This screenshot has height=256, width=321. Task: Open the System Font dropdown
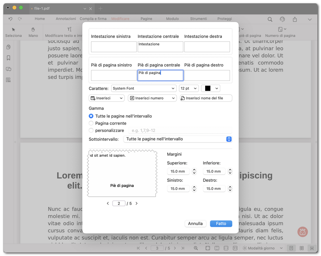coord(144,88)
